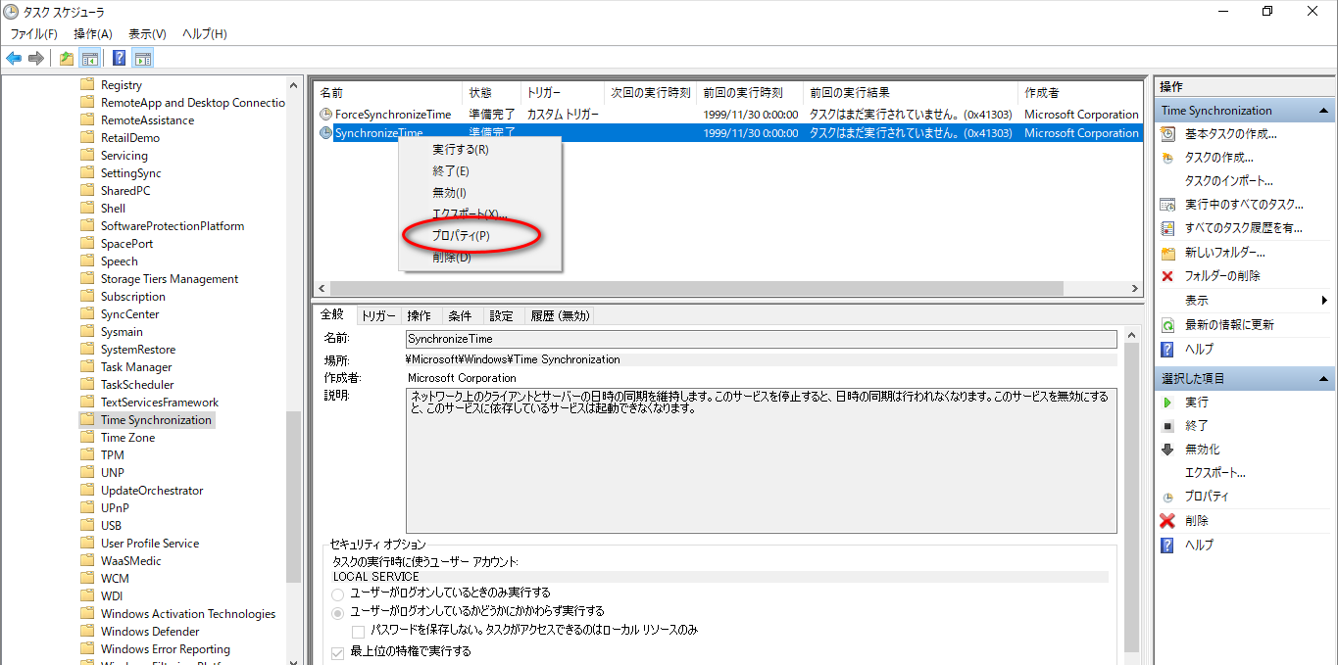The height and width of the screenshot is (665, 1338).
Task: Select ForceSynchronizeTime task row
Action: tap(392, 115)
